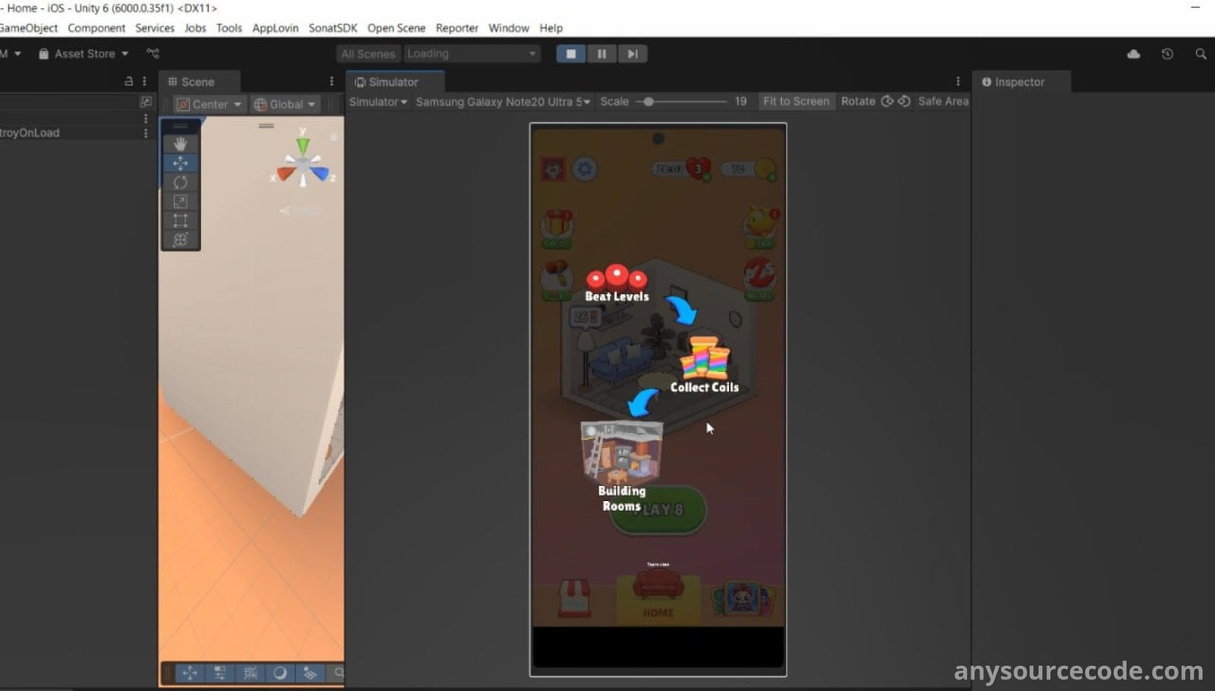The height and width of the screenshot is (691, 1215).
Task: Select the Rect tool in Scene view
Action: coord(180,221)
